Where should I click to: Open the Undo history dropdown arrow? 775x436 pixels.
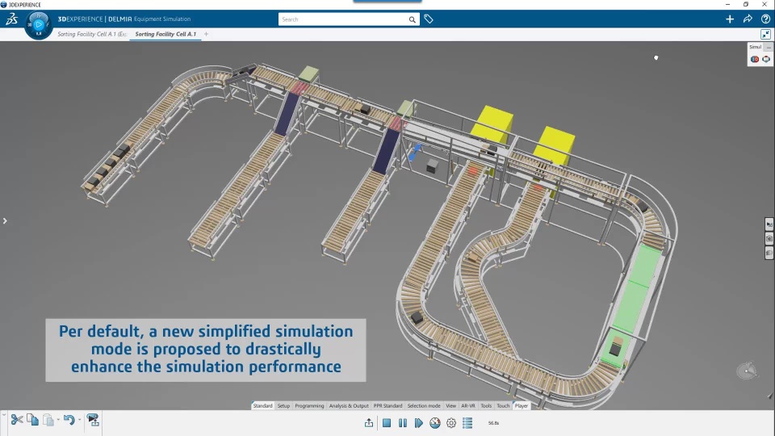[80, 420]
